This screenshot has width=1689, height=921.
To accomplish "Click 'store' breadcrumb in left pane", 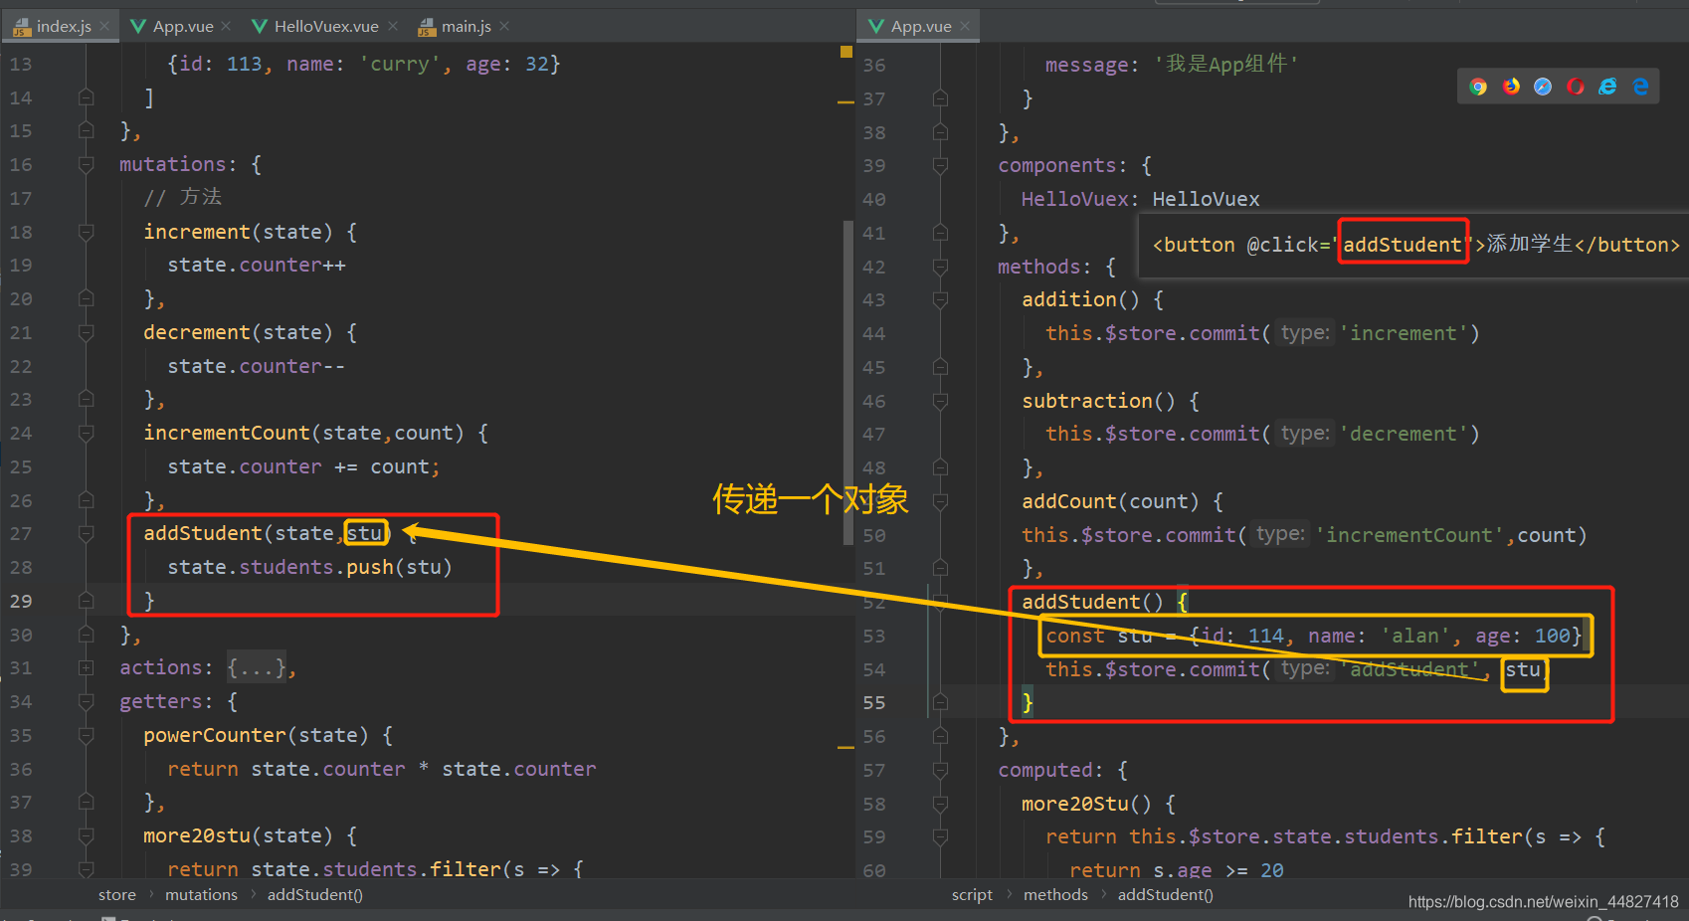I will (x=117, y=895).
